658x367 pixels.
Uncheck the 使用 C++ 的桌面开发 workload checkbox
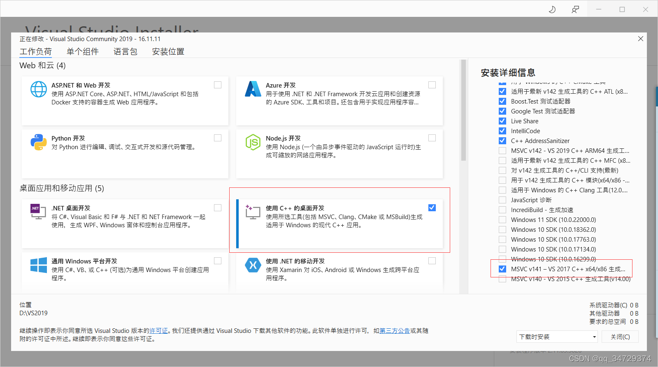(432, 208)
